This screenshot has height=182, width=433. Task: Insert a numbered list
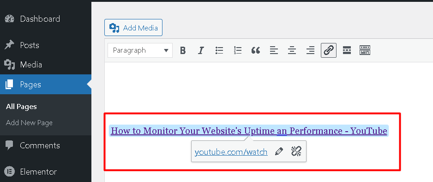coord(237,50)
